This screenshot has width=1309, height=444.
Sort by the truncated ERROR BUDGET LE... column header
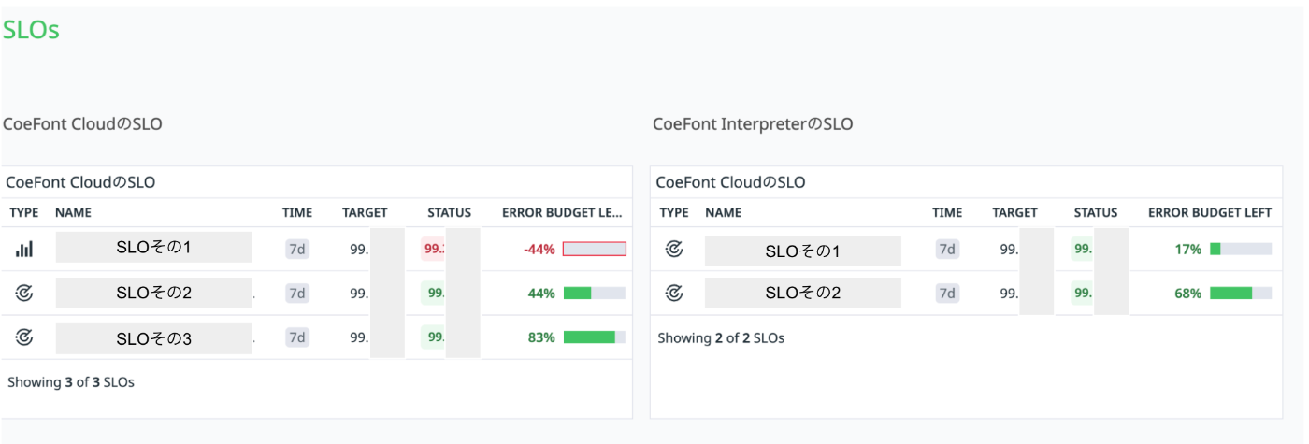(562, 212)
